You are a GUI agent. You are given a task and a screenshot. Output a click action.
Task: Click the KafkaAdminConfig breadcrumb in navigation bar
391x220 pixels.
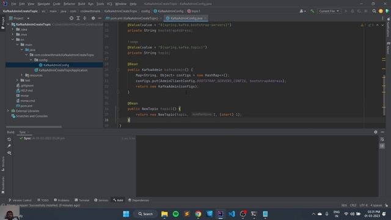pos(169,11)
